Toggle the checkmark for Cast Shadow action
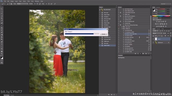 pyautogui.click(x=119, y=9)
